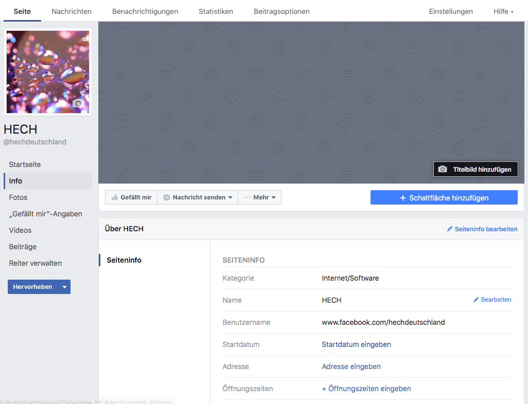Open the Hervorheben dropdown arrow
The image size is (528, 404).
(64, 286)
